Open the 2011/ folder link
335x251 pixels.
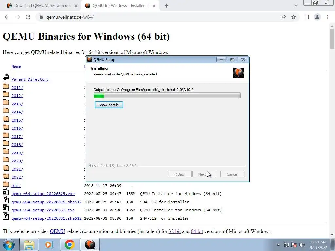click(17, 88)
